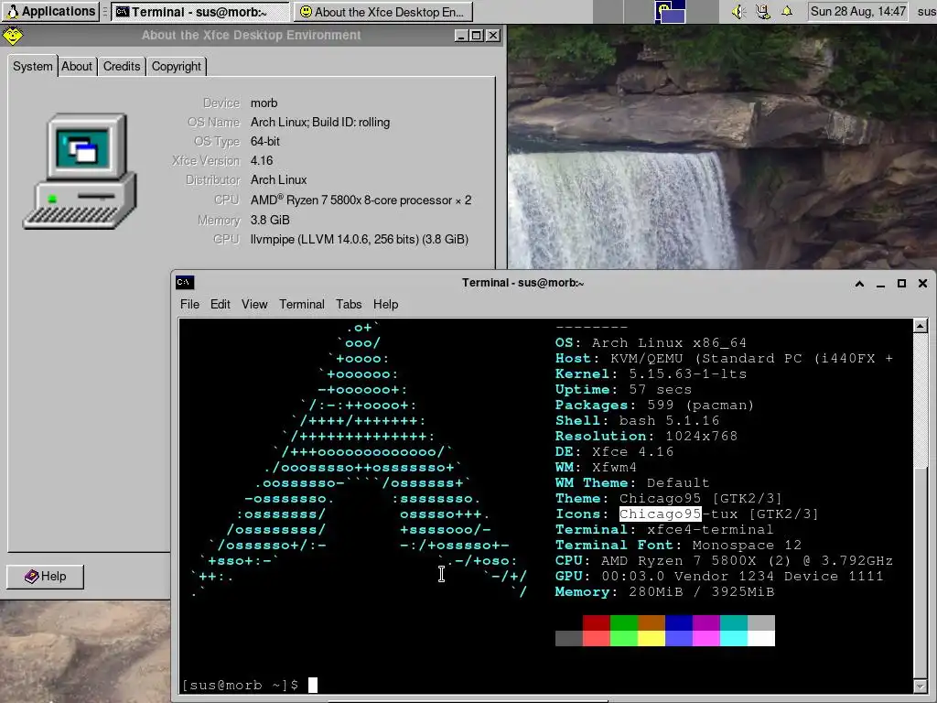Image resolution: width=937 pixels, height=703 pixels.
Task: Click the highlighted Chicago95 text in Icons line
Action: point(661,514)
